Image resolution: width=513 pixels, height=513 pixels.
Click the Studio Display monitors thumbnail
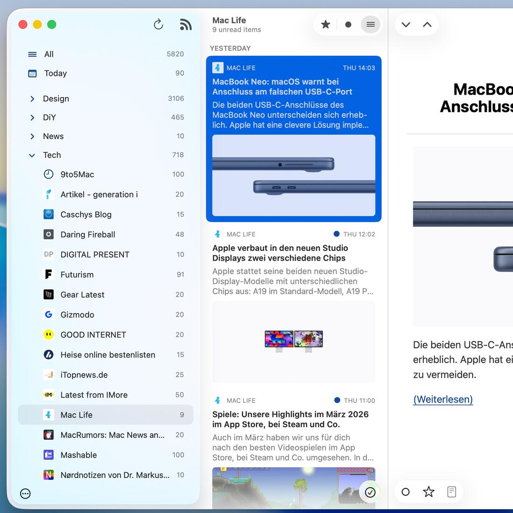(294, 341)
